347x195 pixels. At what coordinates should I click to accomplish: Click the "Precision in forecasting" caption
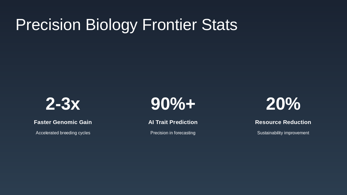click(173, 133)
